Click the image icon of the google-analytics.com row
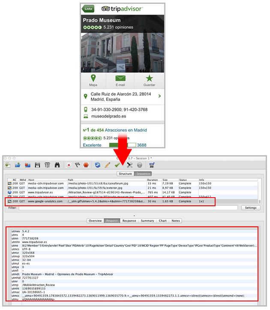The image size is (270, 310). pyautogui.click(x=9, y=201)
